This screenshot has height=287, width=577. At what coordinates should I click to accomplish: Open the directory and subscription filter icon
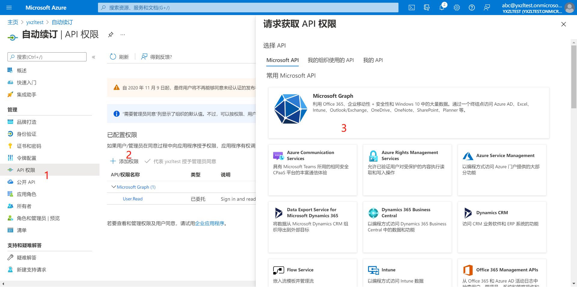pyautogui.click(x=426, y=8)
